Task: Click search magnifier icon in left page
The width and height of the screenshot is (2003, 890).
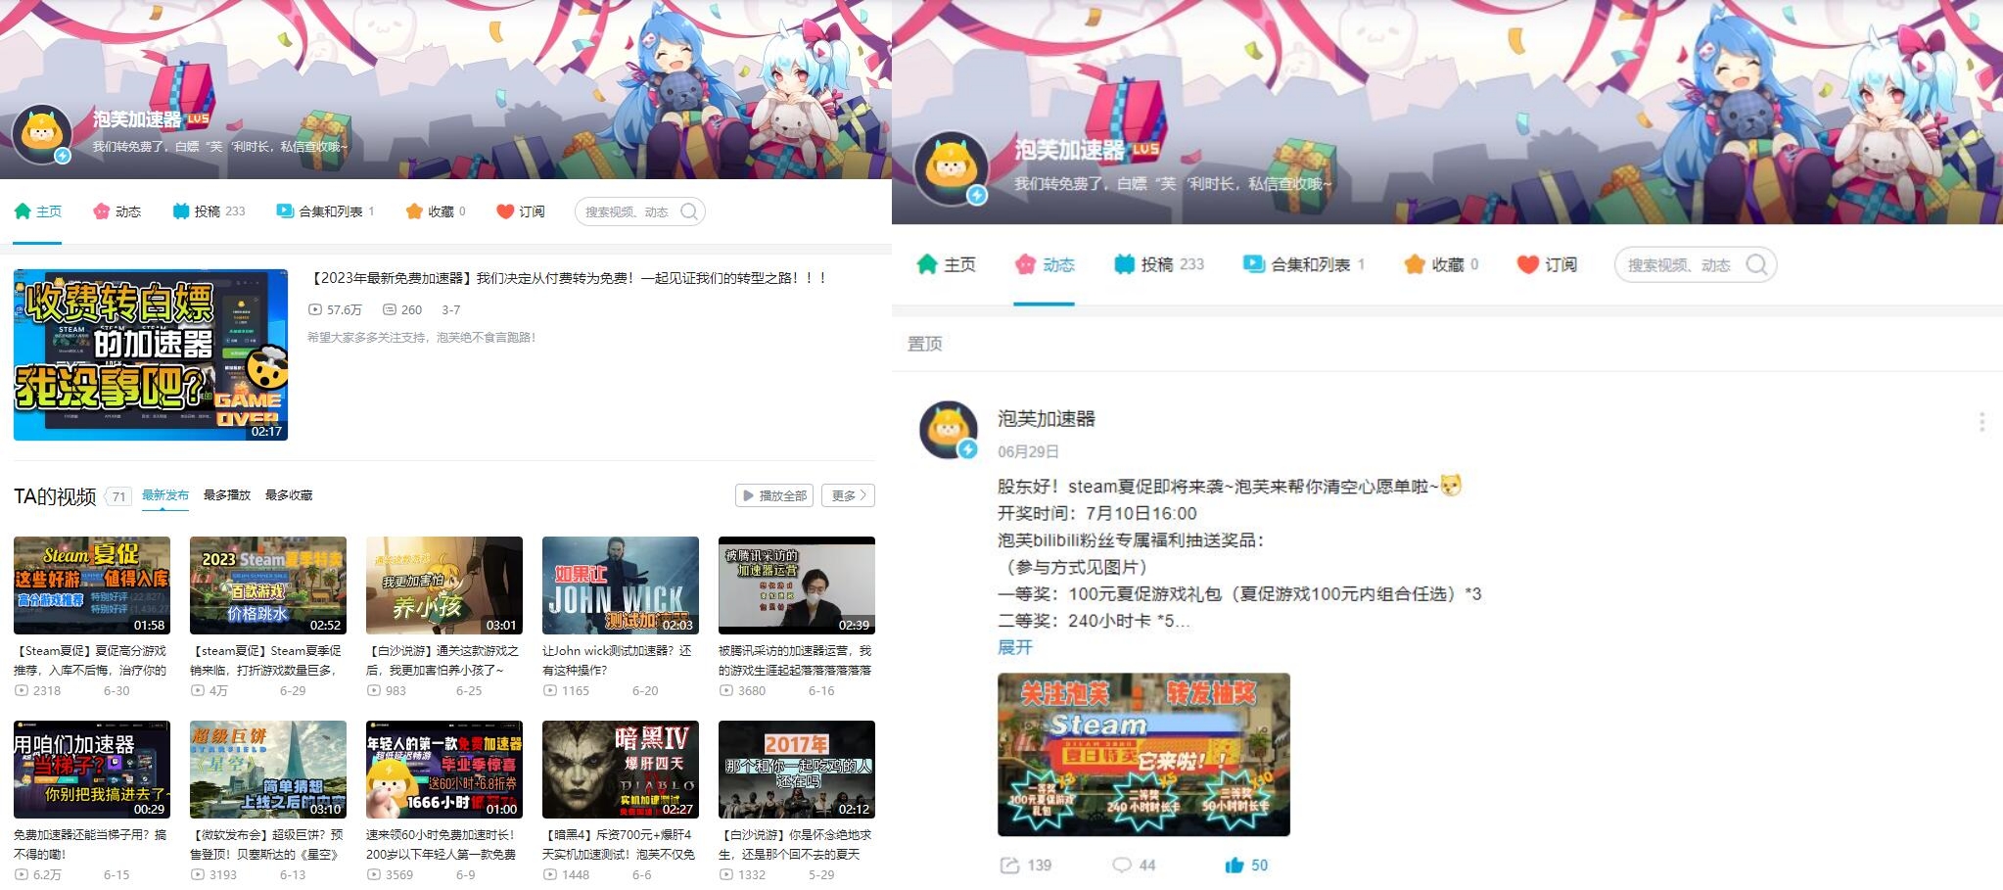Action: (x=689, y=211)
